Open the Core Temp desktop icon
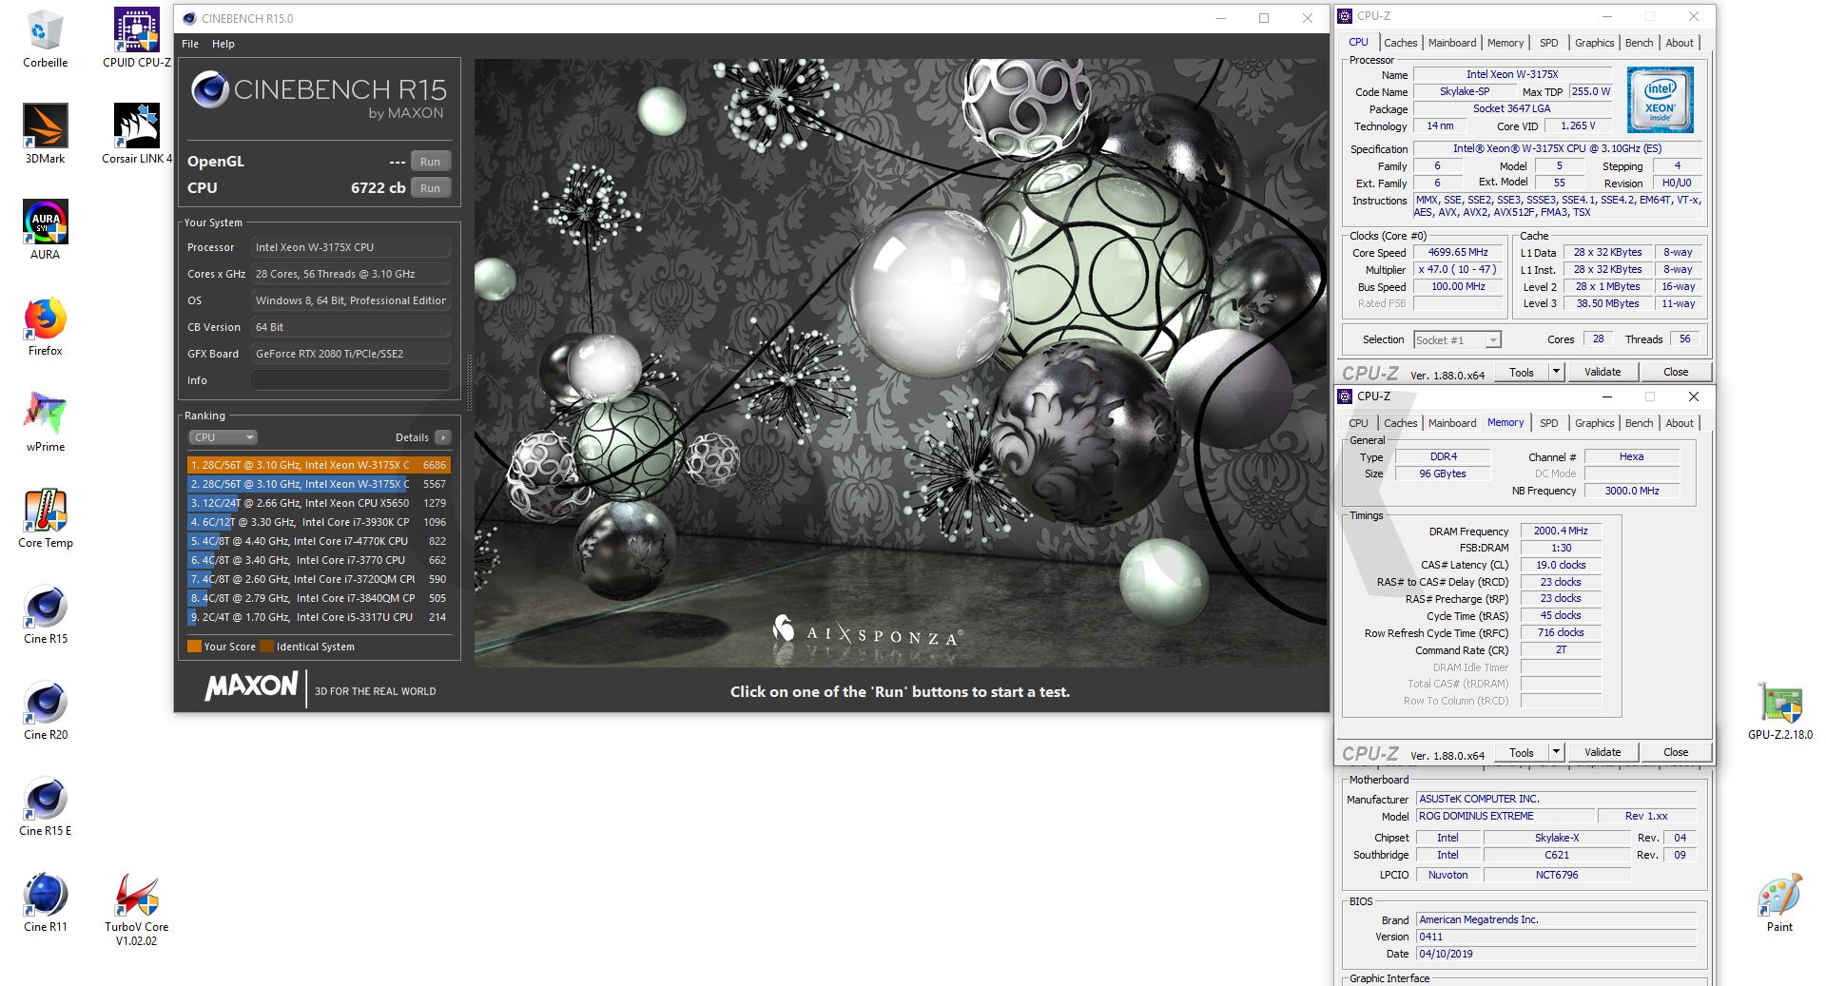 pos(45,518)
